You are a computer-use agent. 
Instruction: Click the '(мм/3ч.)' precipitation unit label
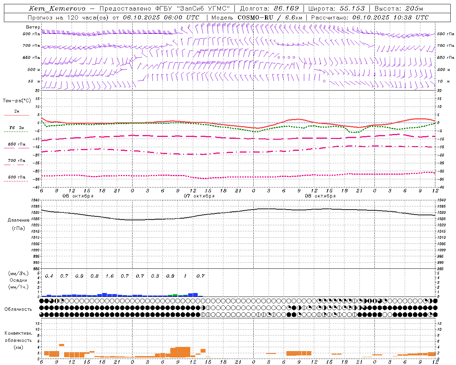click(19, 273)
